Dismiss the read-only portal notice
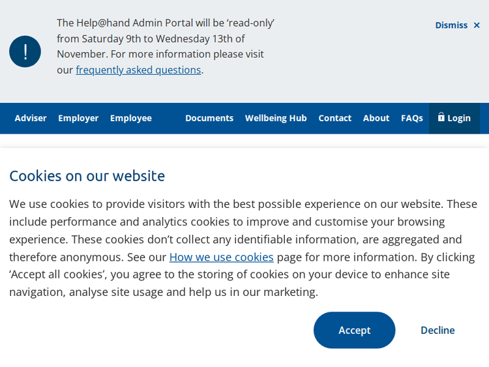This screenshot has height=367, width=489. pyautogui.click(x=451, y=25)
